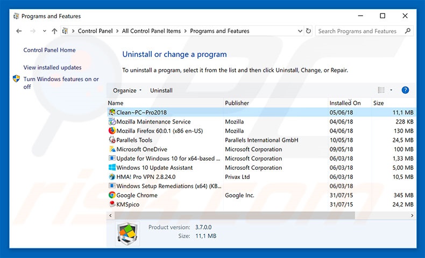Select HMA! Pro VPN 2.8.24.0 name
The height and width of the screenshot is (258, 425).
point(146,177)
